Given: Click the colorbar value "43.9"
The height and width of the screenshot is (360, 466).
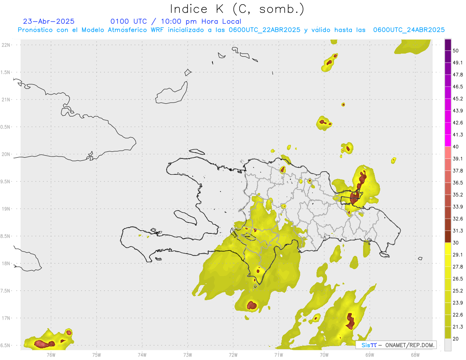Looking at the screenshot, I should (457, 111).
